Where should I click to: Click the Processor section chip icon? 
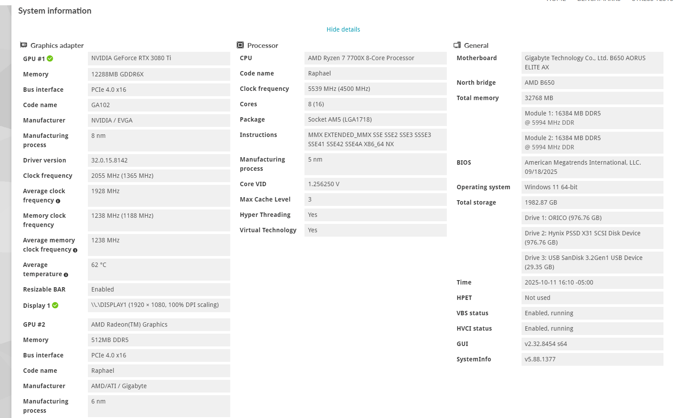240,45
